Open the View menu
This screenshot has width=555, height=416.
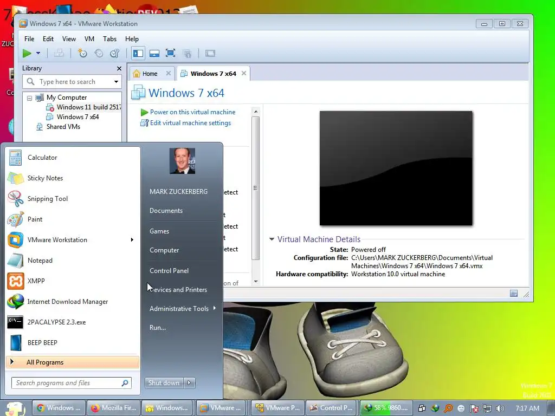pos(69,39)
